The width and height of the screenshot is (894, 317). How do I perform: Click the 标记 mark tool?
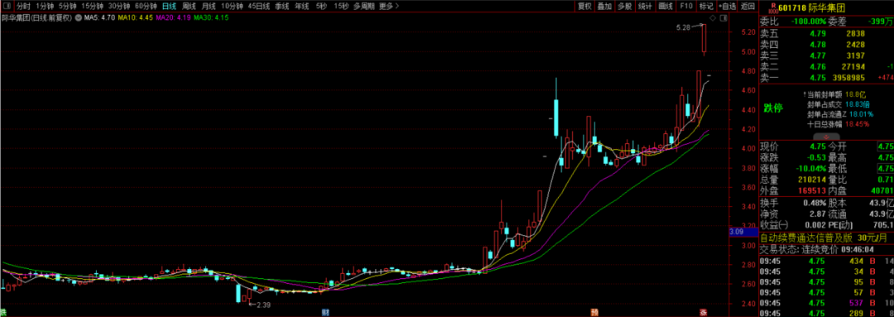pyautogui.click(x=706, y=7)
